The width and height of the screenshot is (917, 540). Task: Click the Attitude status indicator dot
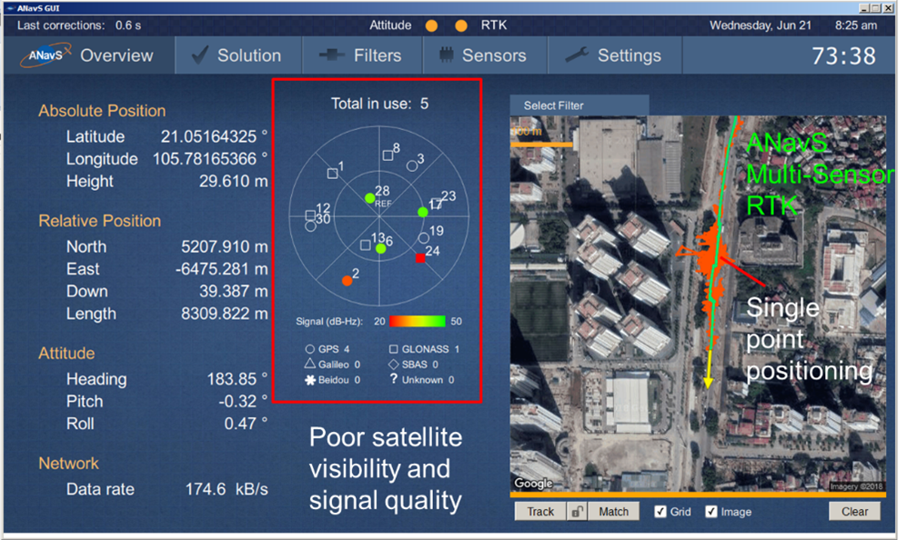click(x=429, y=25)
